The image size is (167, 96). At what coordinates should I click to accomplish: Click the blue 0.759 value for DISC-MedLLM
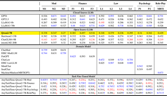tap(63, 53)
